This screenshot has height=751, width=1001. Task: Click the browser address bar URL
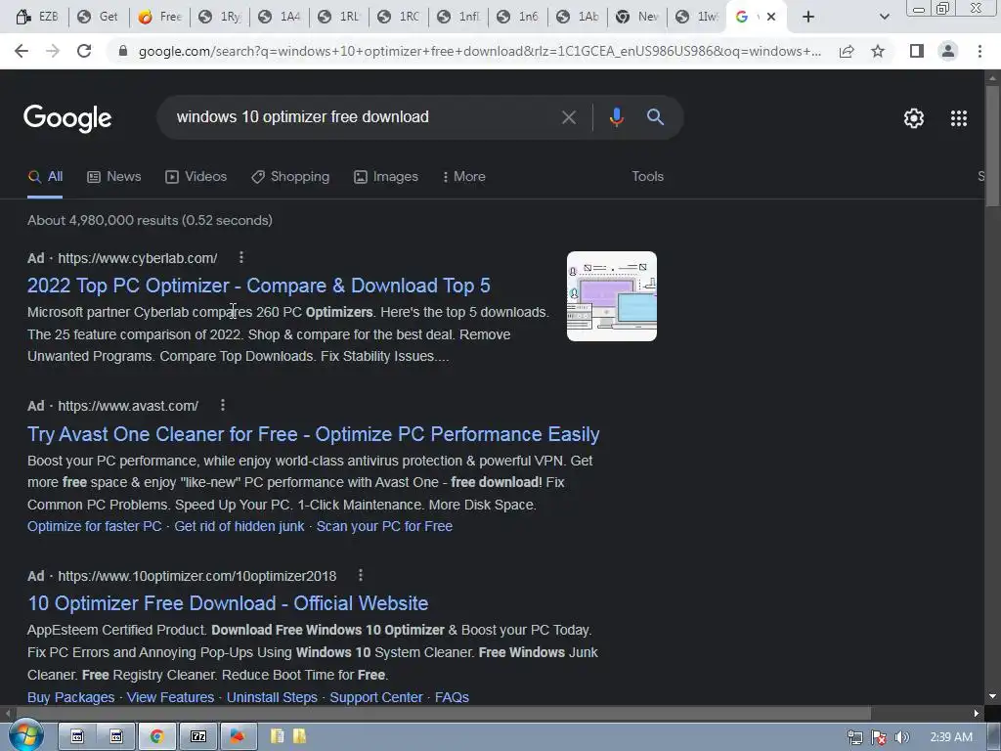480,51
